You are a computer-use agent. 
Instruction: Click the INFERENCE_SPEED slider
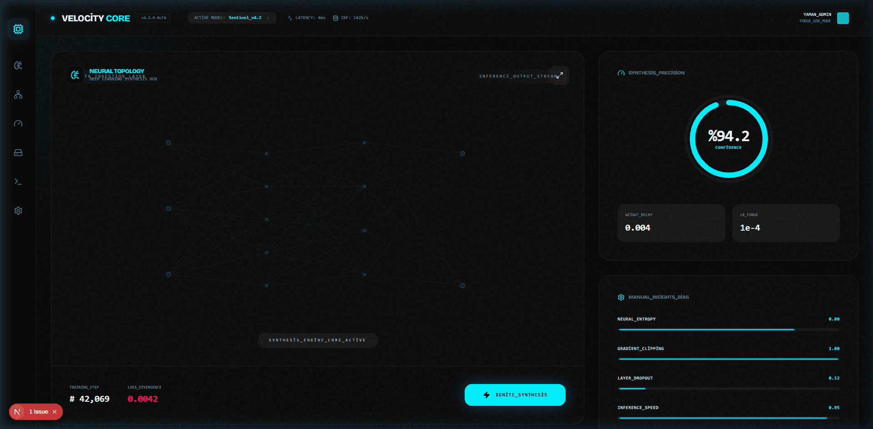click(728, 418)
